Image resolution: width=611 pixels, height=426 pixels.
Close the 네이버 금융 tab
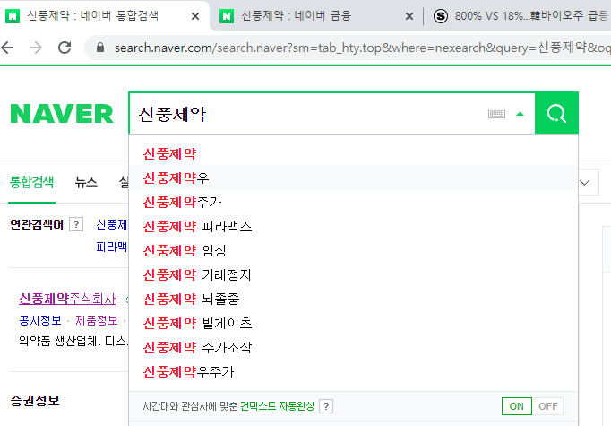[x=409, y=16]
